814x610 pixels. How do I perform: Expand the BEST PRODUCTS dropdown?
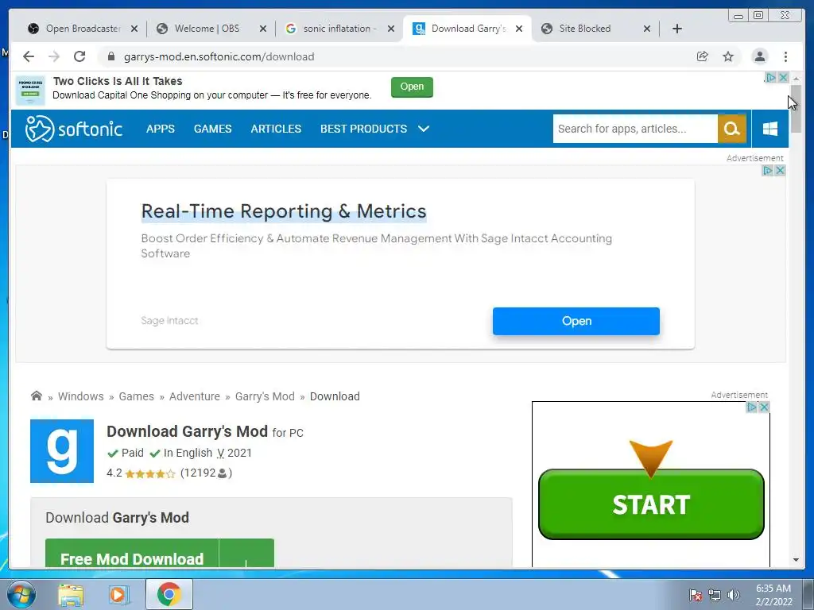coord(375,129)
